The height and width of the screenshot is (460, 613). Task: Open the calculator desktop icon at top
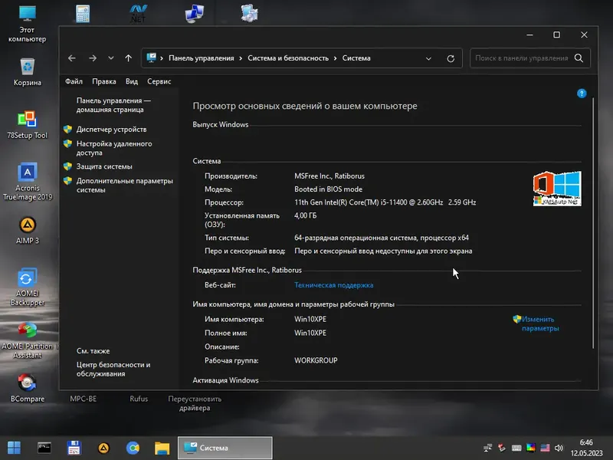click(x=83, y=14)
